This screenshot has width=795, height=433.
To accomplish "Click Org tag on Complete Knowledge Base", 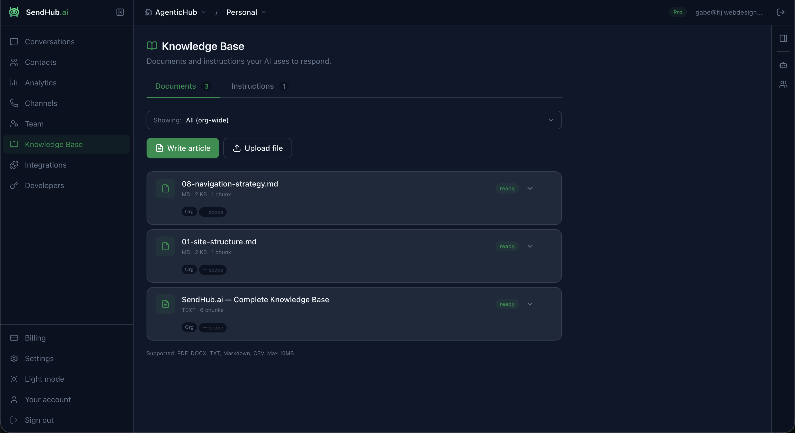I will pos(189,327).
